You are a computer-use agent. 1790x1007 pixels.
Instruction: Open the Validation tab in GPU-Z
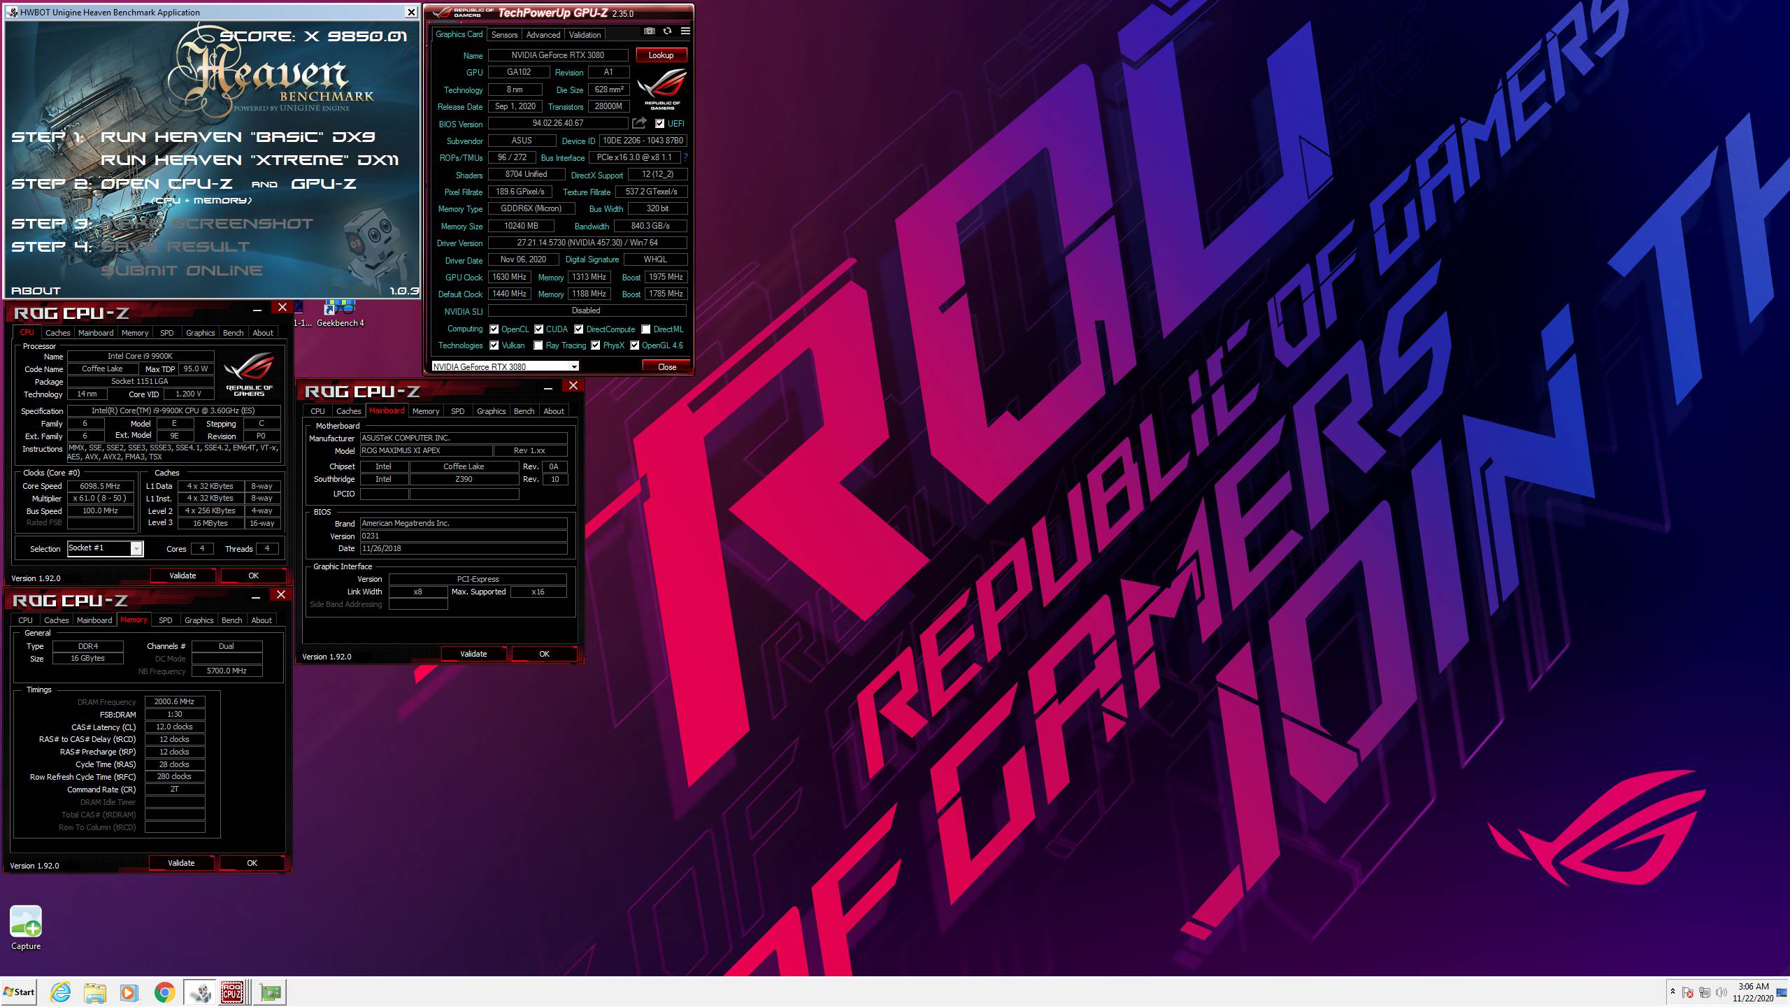[585, 34]
